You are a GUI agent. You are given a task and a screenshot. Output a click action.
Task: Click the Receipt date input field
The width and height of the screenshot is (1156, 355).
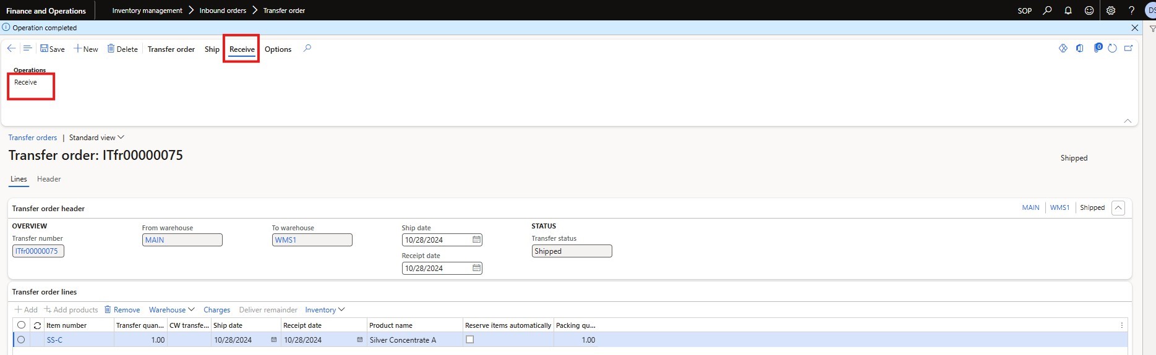[437, 269]
